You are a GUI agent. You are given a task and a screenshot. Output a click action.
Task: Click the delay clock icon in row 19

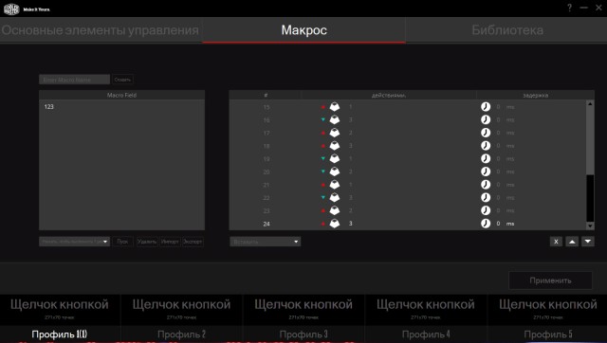coord(486,158)
